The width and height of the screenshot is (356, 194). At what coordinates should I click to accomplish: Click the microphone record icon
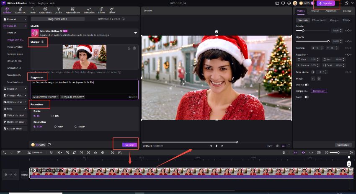coord(284,153)
